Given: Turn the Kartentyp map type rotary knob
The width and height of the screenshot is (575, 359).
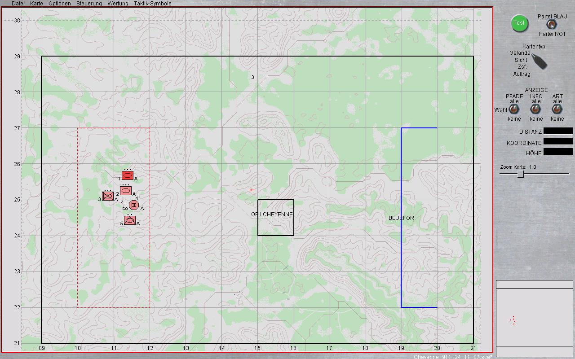Looking at the screenshot, I should click(x=540, y=61).
